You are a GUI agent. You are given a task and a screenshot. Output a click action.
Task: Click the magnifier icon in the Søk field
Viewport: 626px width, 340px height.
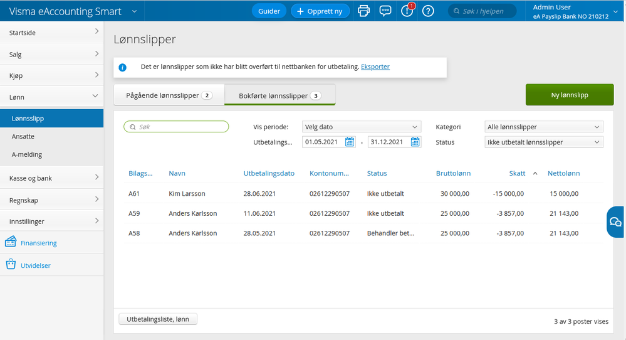133,127
